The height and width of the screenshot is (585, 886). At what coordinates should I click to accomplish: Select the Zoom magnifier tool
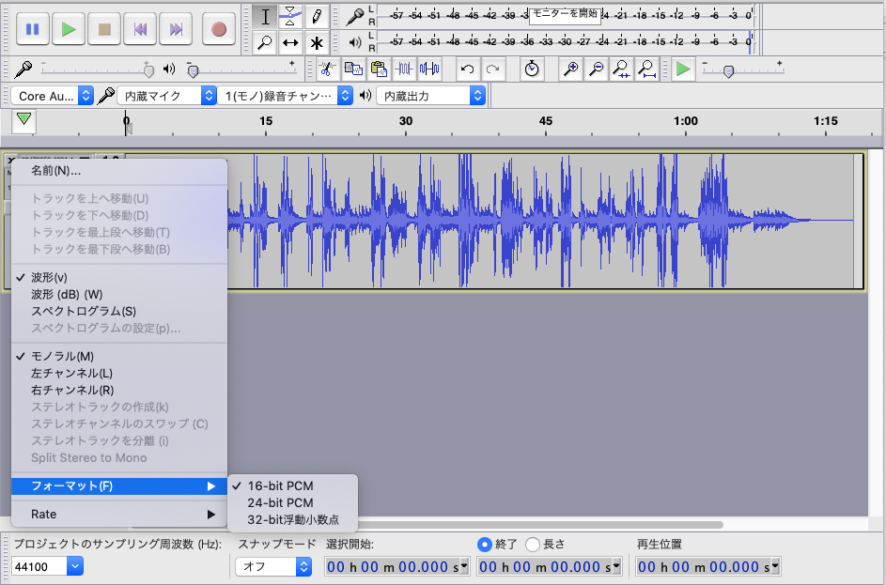[265, 42]
